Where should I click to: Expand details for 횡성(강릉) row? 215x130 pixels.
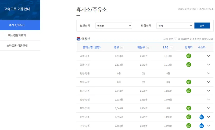[209, 91]
